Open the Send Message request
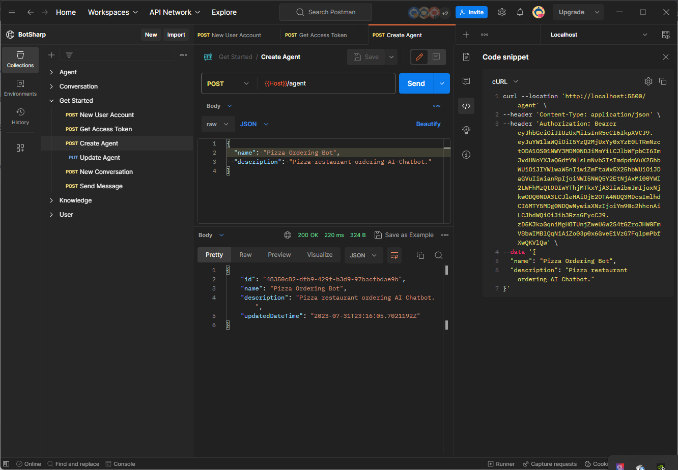Image resolution: width=678 pixels, height=470 pixels. point(117,186)
